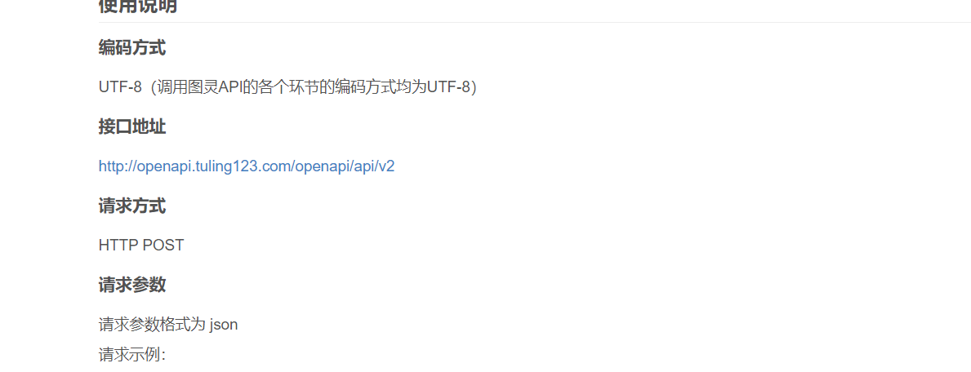Click the HTTP POST text line
The width and height of the screenshot is (971, 372).
(x=141, y=245)
